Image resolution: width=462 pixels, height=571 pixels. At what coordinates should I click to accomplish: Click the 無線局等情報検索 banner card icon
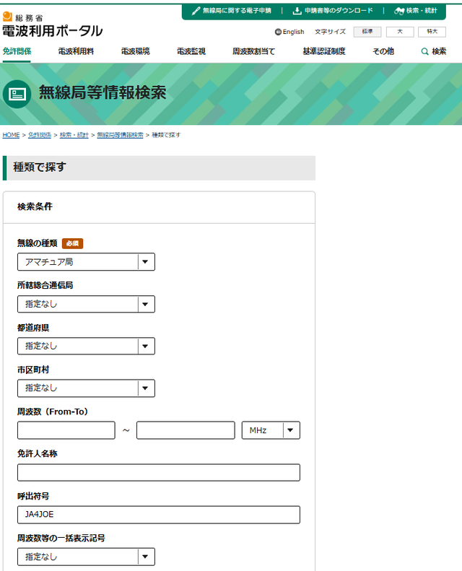point(17,94)
